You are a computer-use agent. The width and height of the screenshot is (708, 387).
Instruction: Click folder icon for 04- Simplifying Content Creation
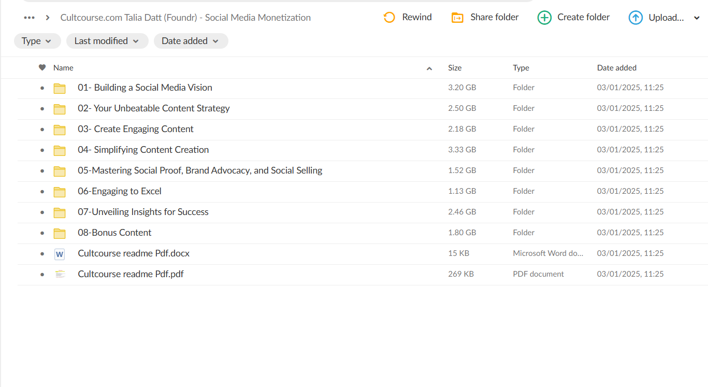[60, 150]
